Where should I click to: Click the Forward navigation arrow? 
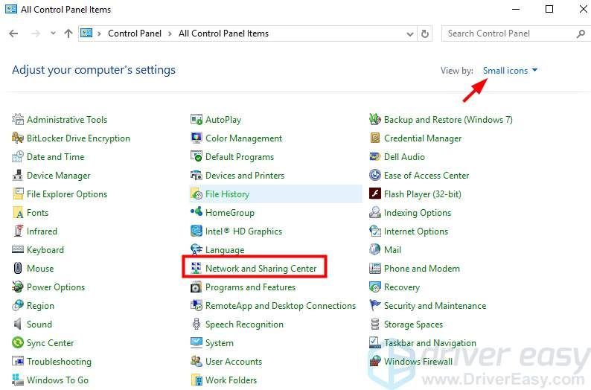click(x=36, y=33)
